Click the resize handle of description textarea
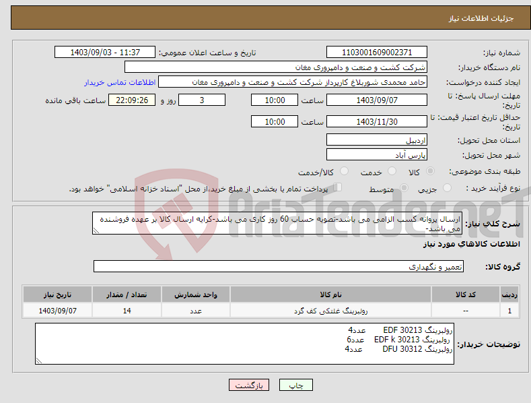 click(x=96, y=230)
